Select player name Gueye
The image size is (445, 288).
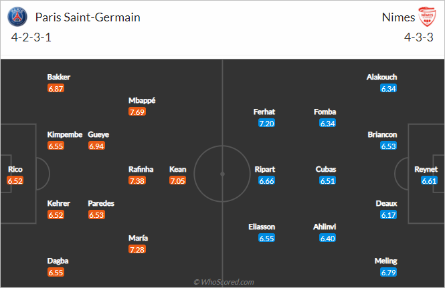(x=98, y=135)
